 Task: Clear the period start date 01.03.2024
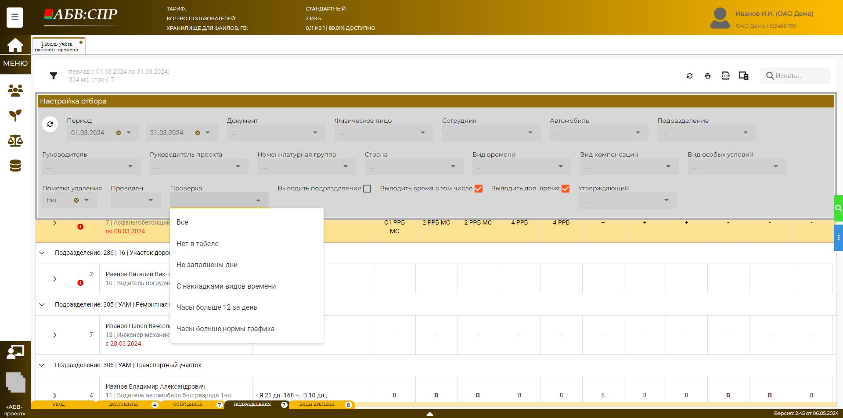point(118,133)
